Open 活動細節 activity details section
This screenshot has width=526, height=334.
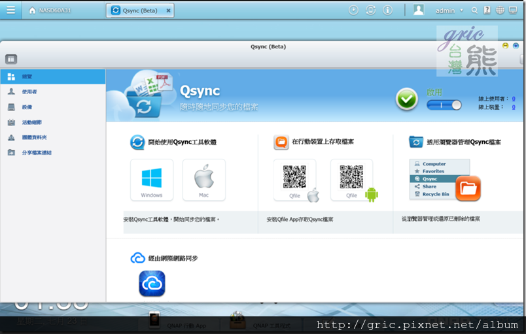coord(53,122)
